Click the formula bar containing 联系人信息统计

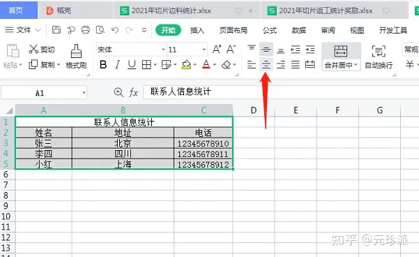[280, 91]
